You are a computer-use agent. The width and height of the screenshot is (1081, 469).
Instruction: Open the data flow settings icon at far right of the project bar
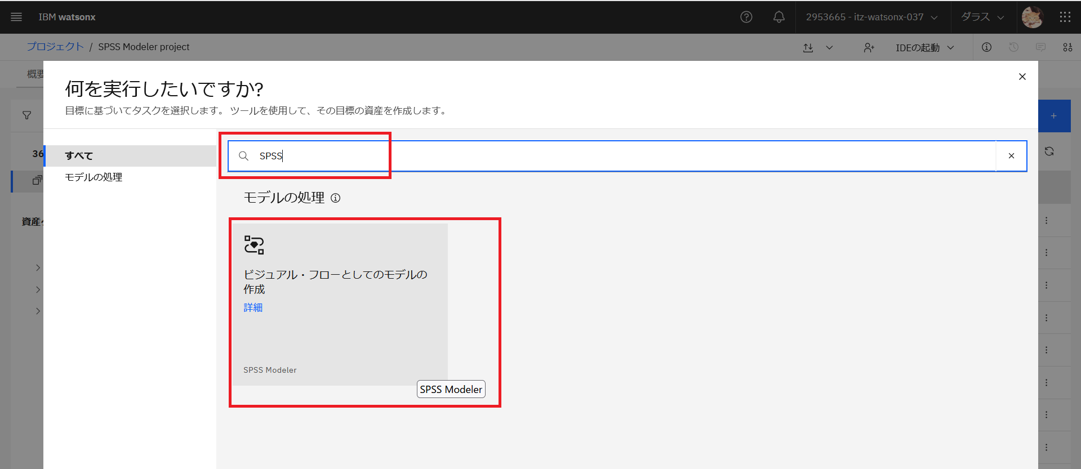point(1067,47)
